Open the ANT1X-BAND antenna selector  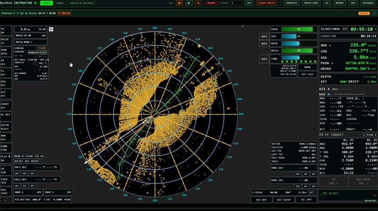(x=31, y=42)
